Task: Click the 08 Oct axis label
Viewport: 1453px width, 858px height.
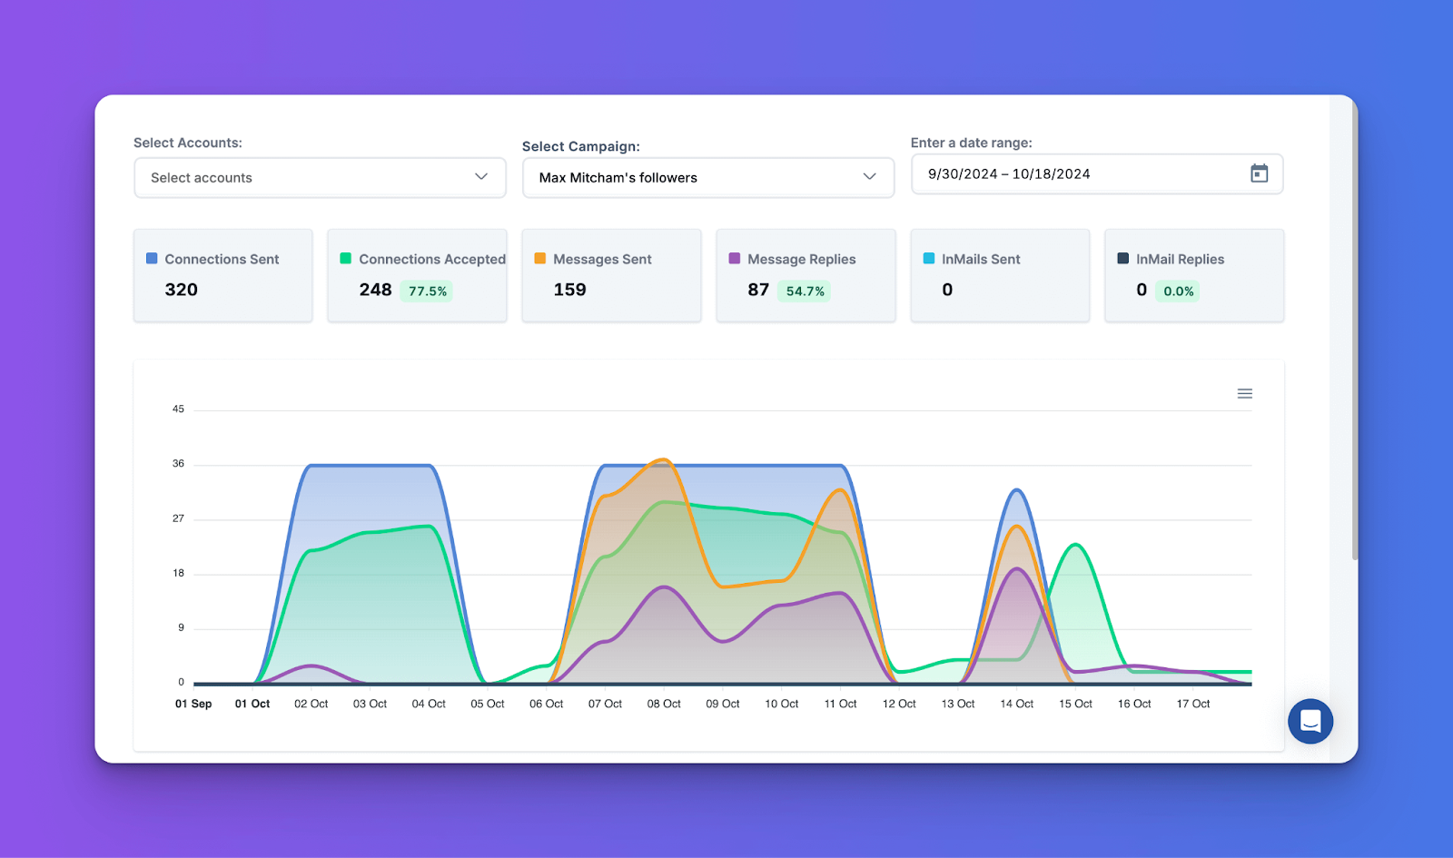Action: [664, 704]
